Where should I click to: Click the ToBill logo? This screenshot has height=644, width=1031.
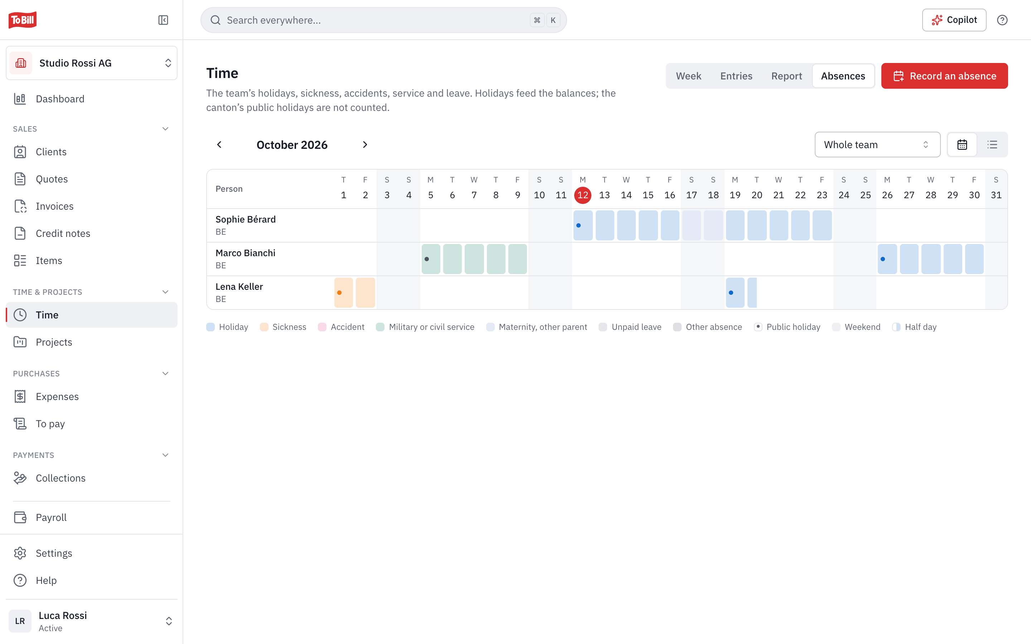23,20
